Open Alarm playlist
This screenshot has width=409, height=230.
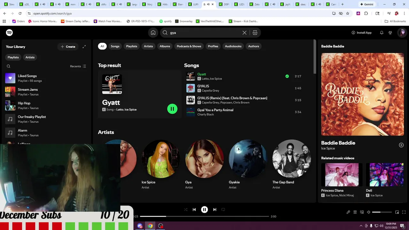(46, 133)
